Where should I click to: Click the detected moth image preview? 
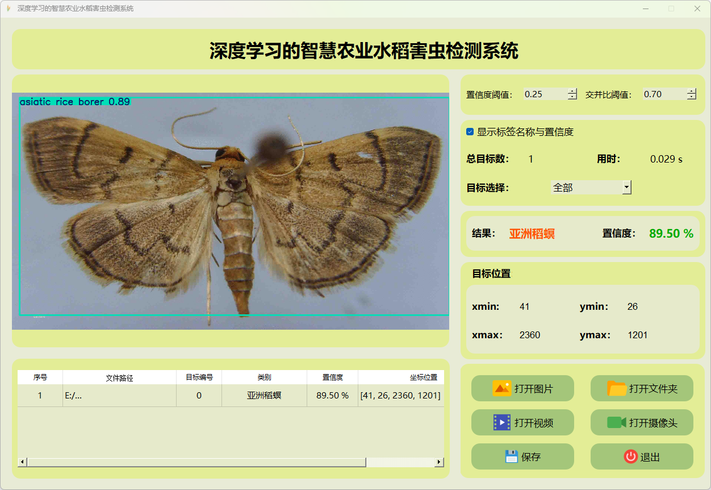[x=231, y=210]
